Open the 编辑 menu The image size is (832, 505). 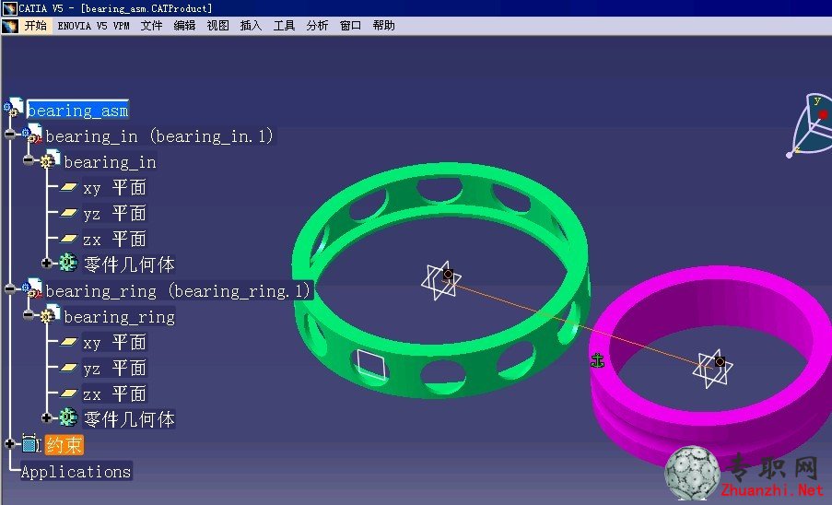coord(184,26)
